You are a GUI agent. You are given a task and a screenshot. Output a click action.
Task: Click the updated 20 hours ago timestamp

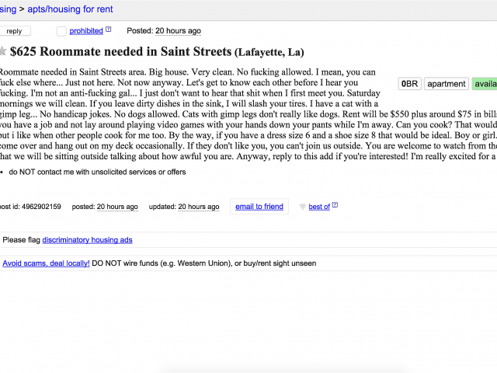click(199, 207)
